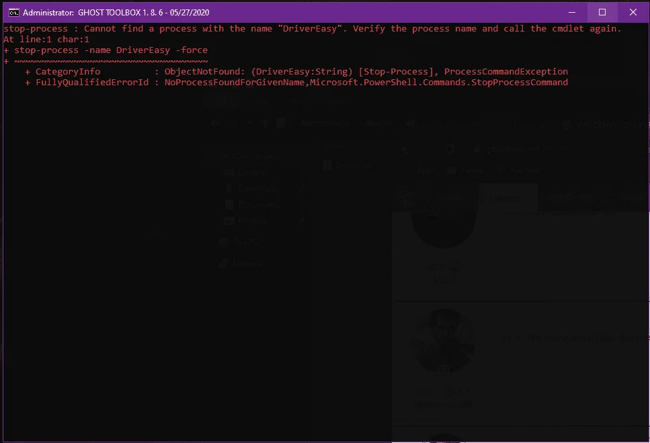Click the "CategoryInfo" error detail line
Screen dimensions: 650x443
click(x=297, y=72)
